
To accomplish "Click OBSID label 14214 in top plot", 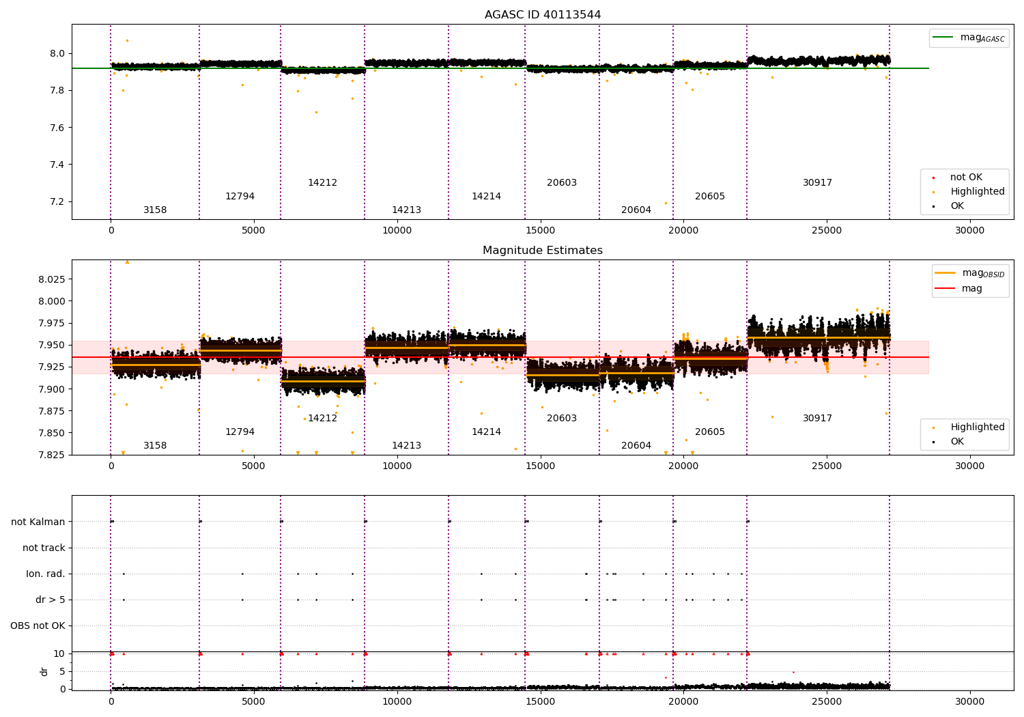I will (x=486, y=197).
